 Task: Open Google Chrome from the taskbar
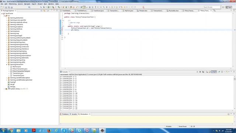(11, 130)
